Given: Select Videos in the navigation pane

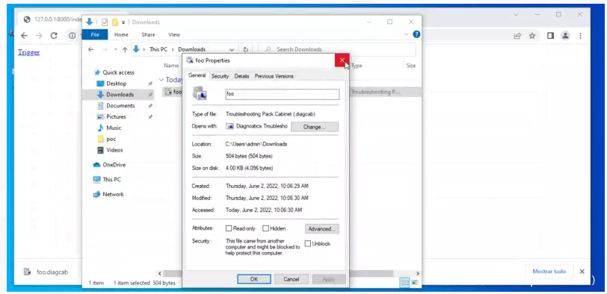Looking at the screenshot, I should coord(114,150).
